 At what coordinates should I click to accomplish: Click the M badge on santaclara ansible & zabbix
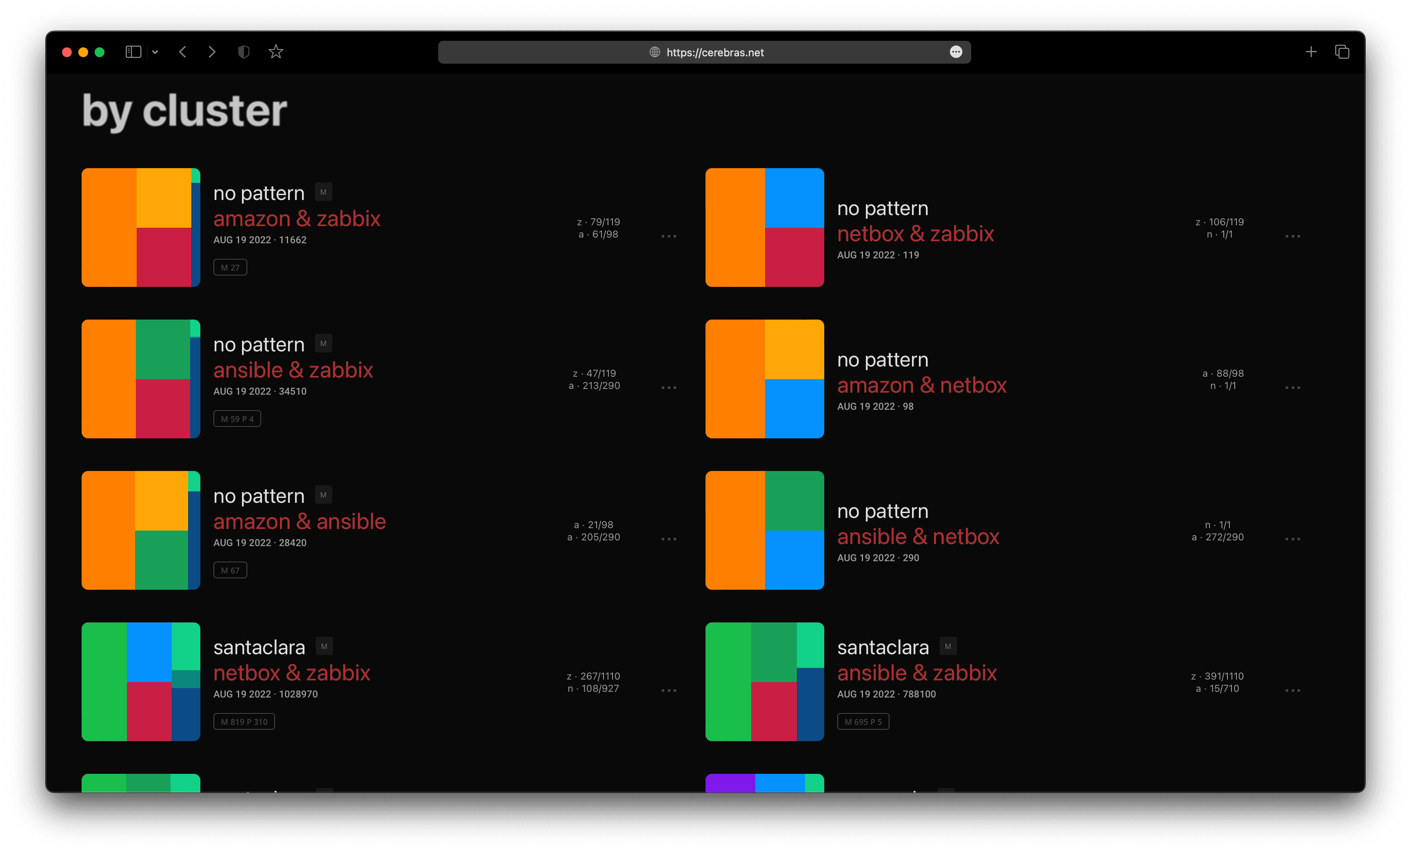[x=948, y=647]
